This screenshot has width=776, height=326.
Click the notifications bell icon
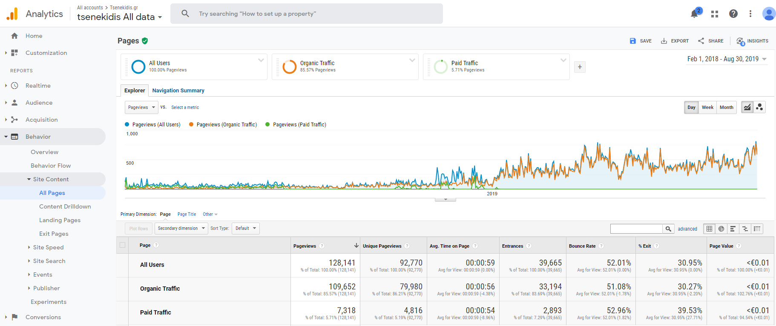coord(694,14)
